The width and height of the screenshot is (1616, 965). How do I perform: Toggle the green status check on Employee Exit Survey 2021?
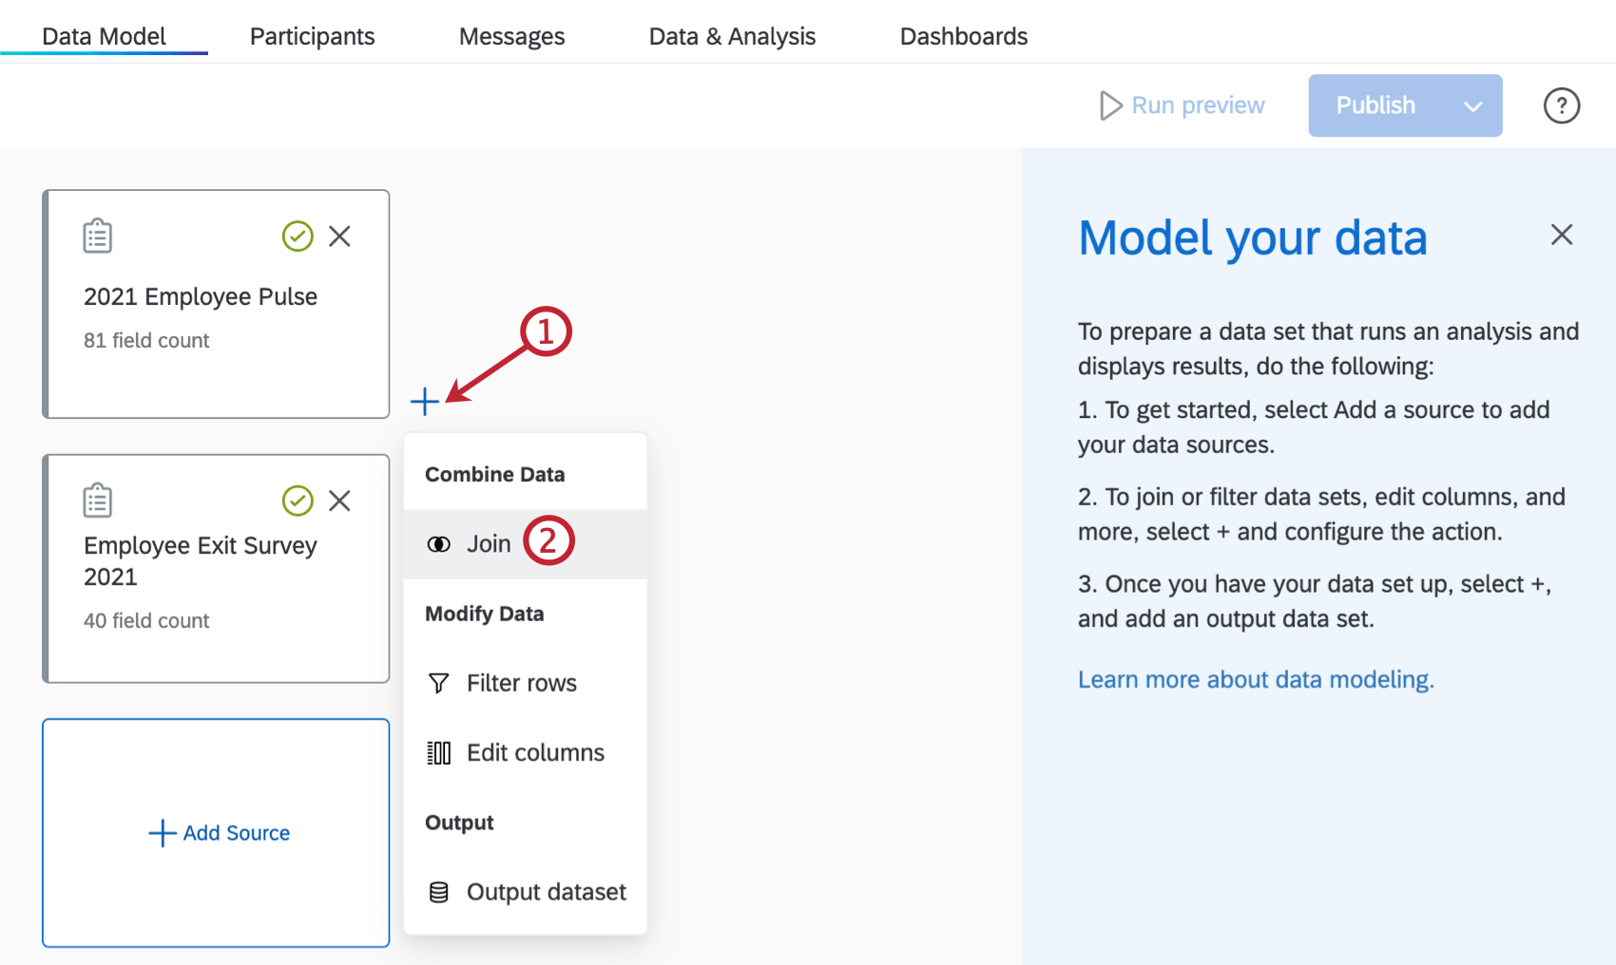[298, 501]
